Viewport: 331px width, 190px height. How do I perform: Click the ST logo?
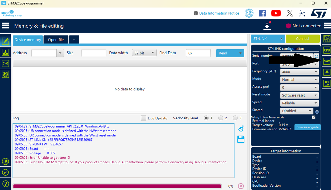click(319, 13)
